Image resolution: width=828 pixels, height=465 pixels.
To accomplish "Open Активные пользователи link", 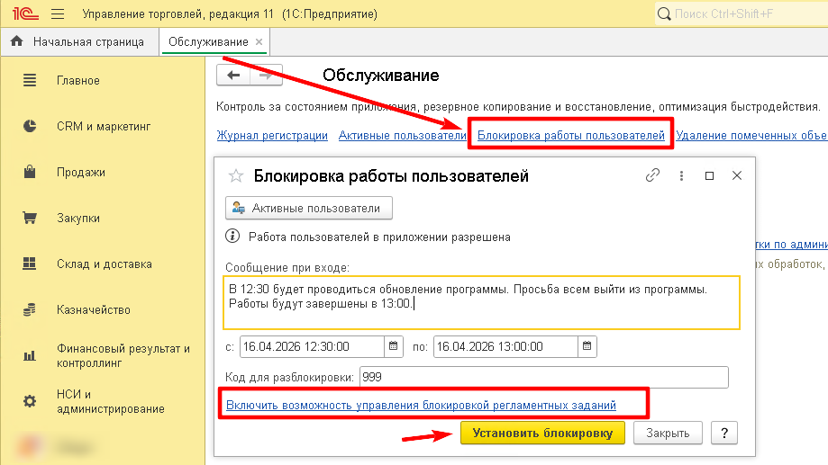I will 403,136.
